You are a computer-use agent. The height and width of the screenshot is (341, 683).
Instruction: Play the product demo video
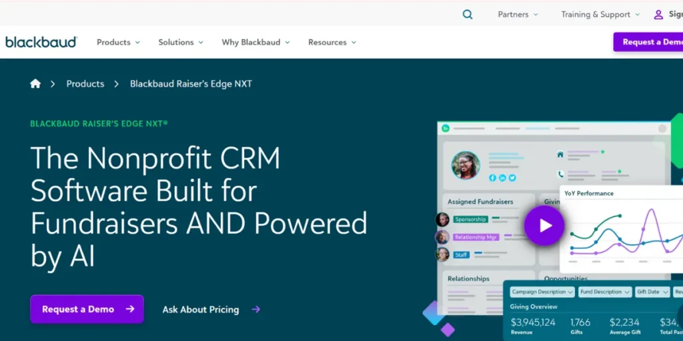tap(545, 225)
